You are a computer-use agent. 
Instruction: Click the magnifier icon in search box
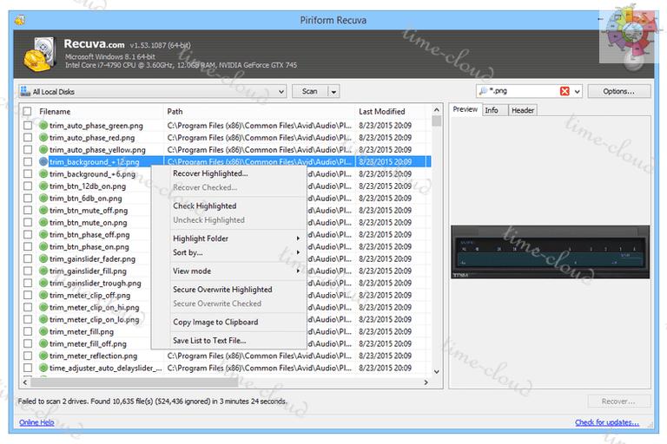click(x=482, y=91)
